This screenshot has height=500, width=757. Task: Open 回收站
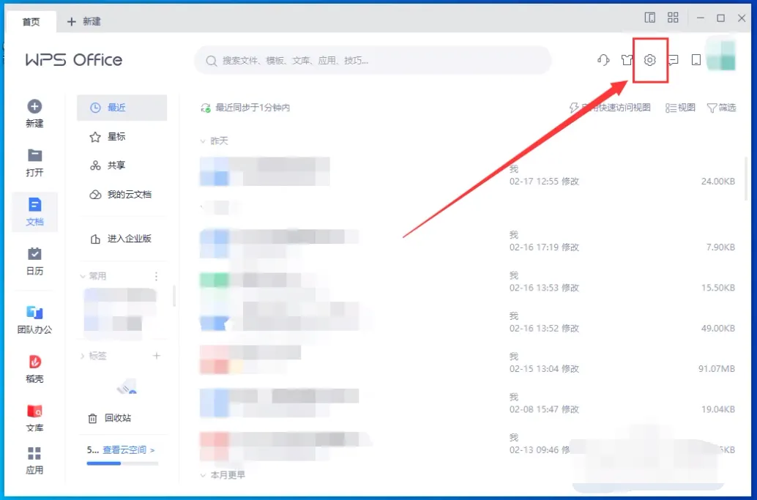pyautogui.click(x=110, y=418)
